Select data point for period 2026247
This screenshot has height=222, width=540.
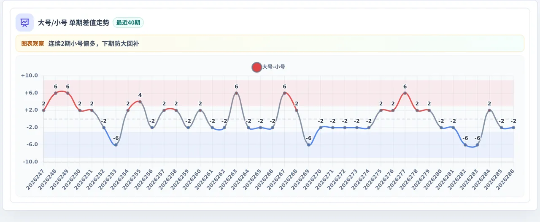(43, 110)
